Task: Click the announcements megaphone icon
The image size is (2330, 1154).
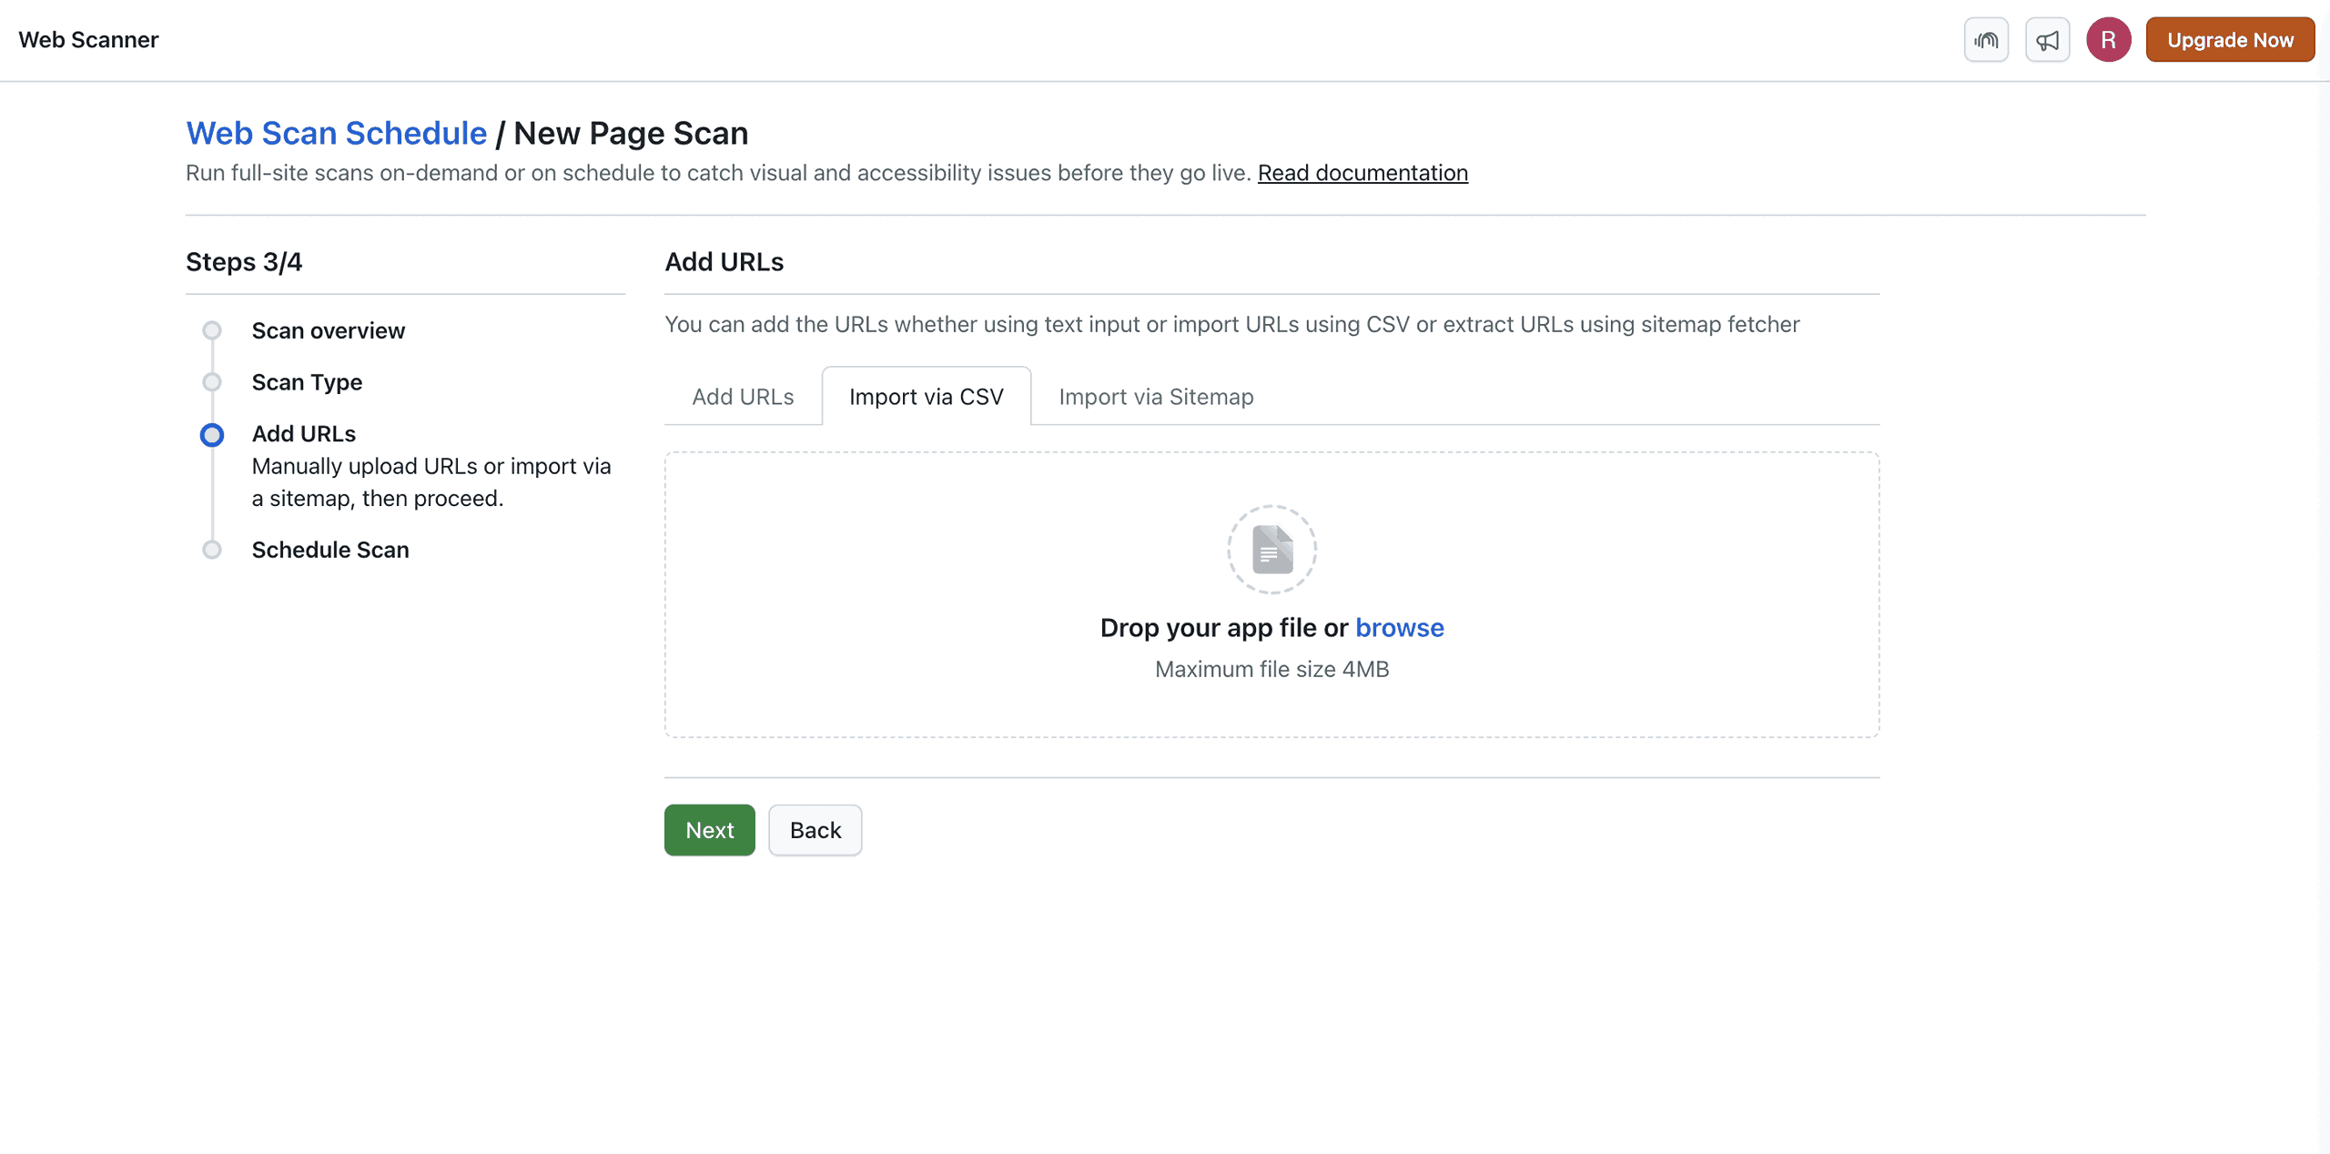Action: coord(2047,39)
